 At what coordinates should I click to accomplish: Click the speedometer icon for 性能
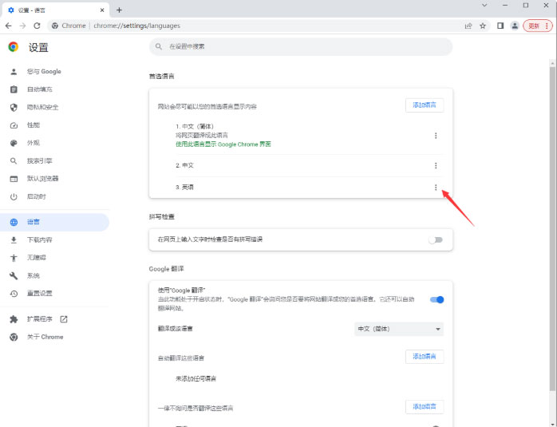pyautogui.click(x=14, y=125)
